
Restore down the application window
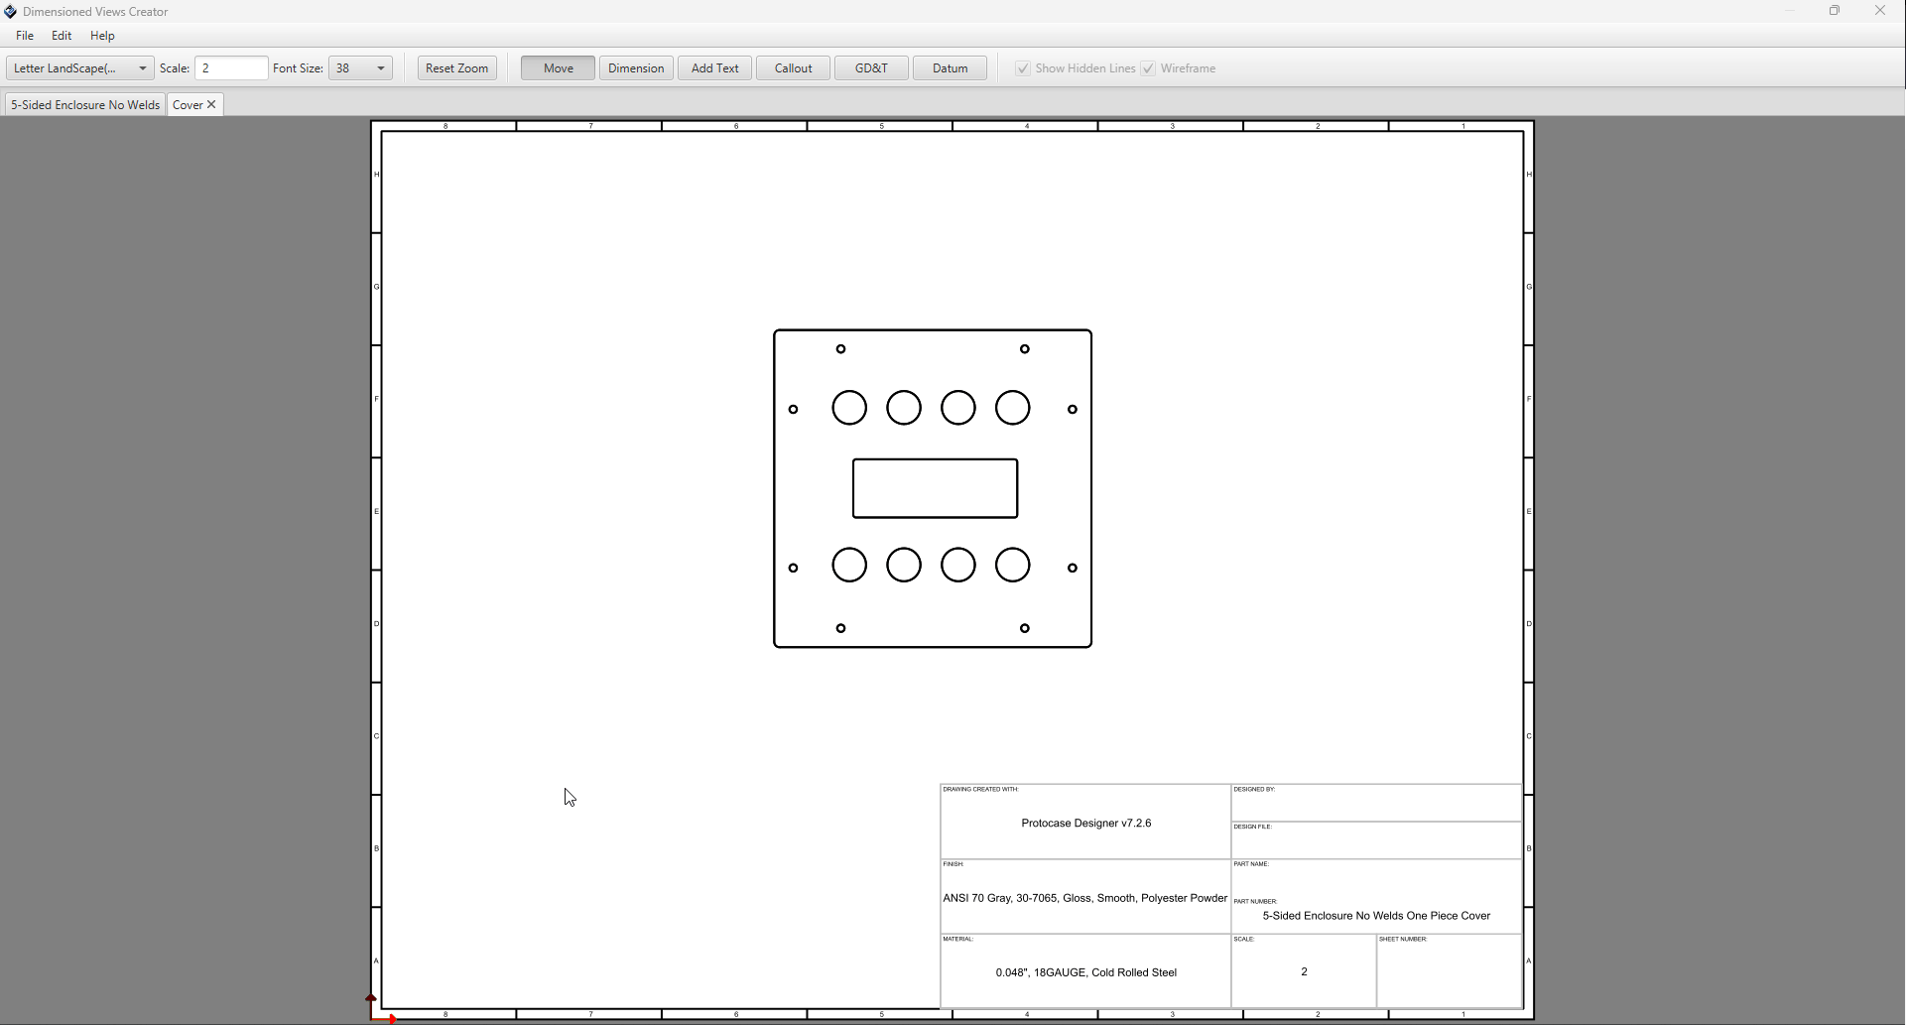[1835, 11]
